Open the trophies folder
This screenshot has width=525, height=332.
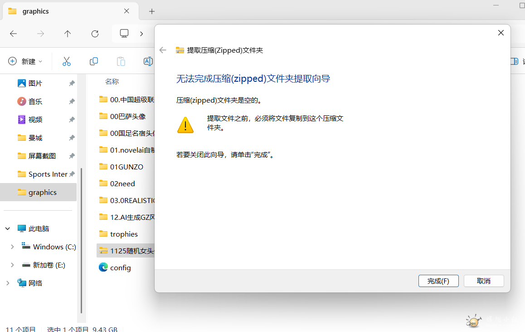(124, 234)
